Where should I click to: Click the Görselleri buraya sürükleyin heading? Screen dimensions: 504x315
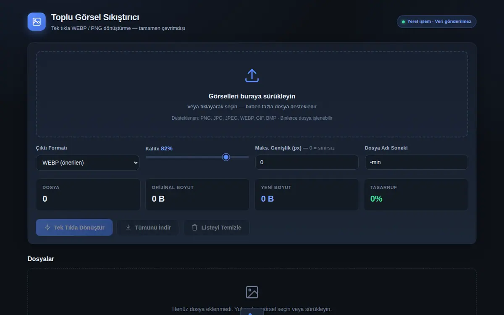[252, 96]
